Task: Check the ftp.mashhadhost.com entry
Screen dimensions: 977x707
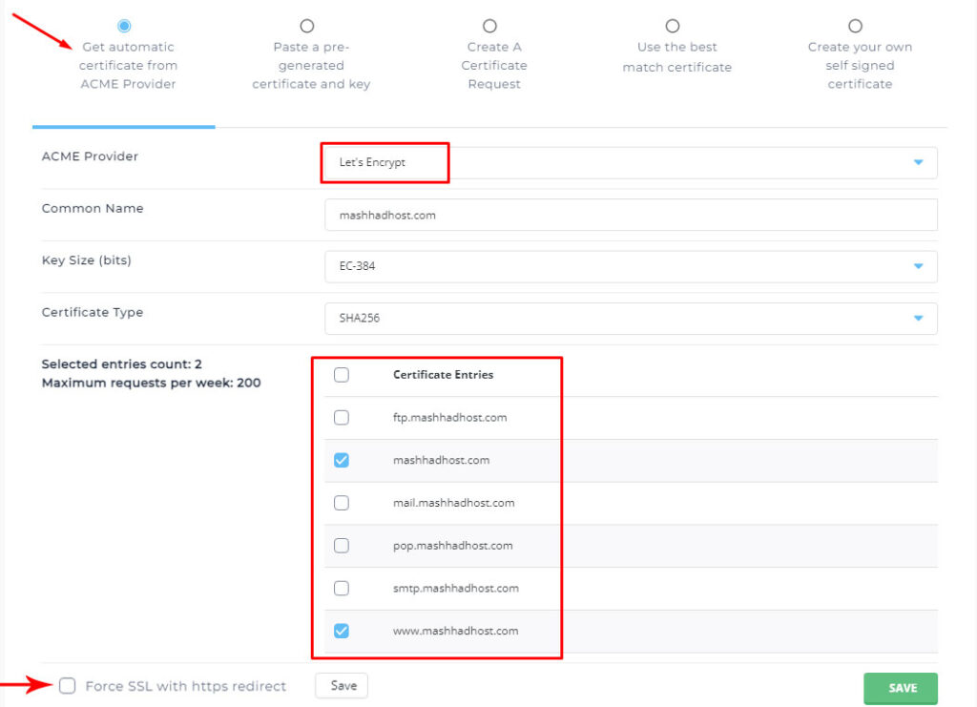Action: click(342, 417)
